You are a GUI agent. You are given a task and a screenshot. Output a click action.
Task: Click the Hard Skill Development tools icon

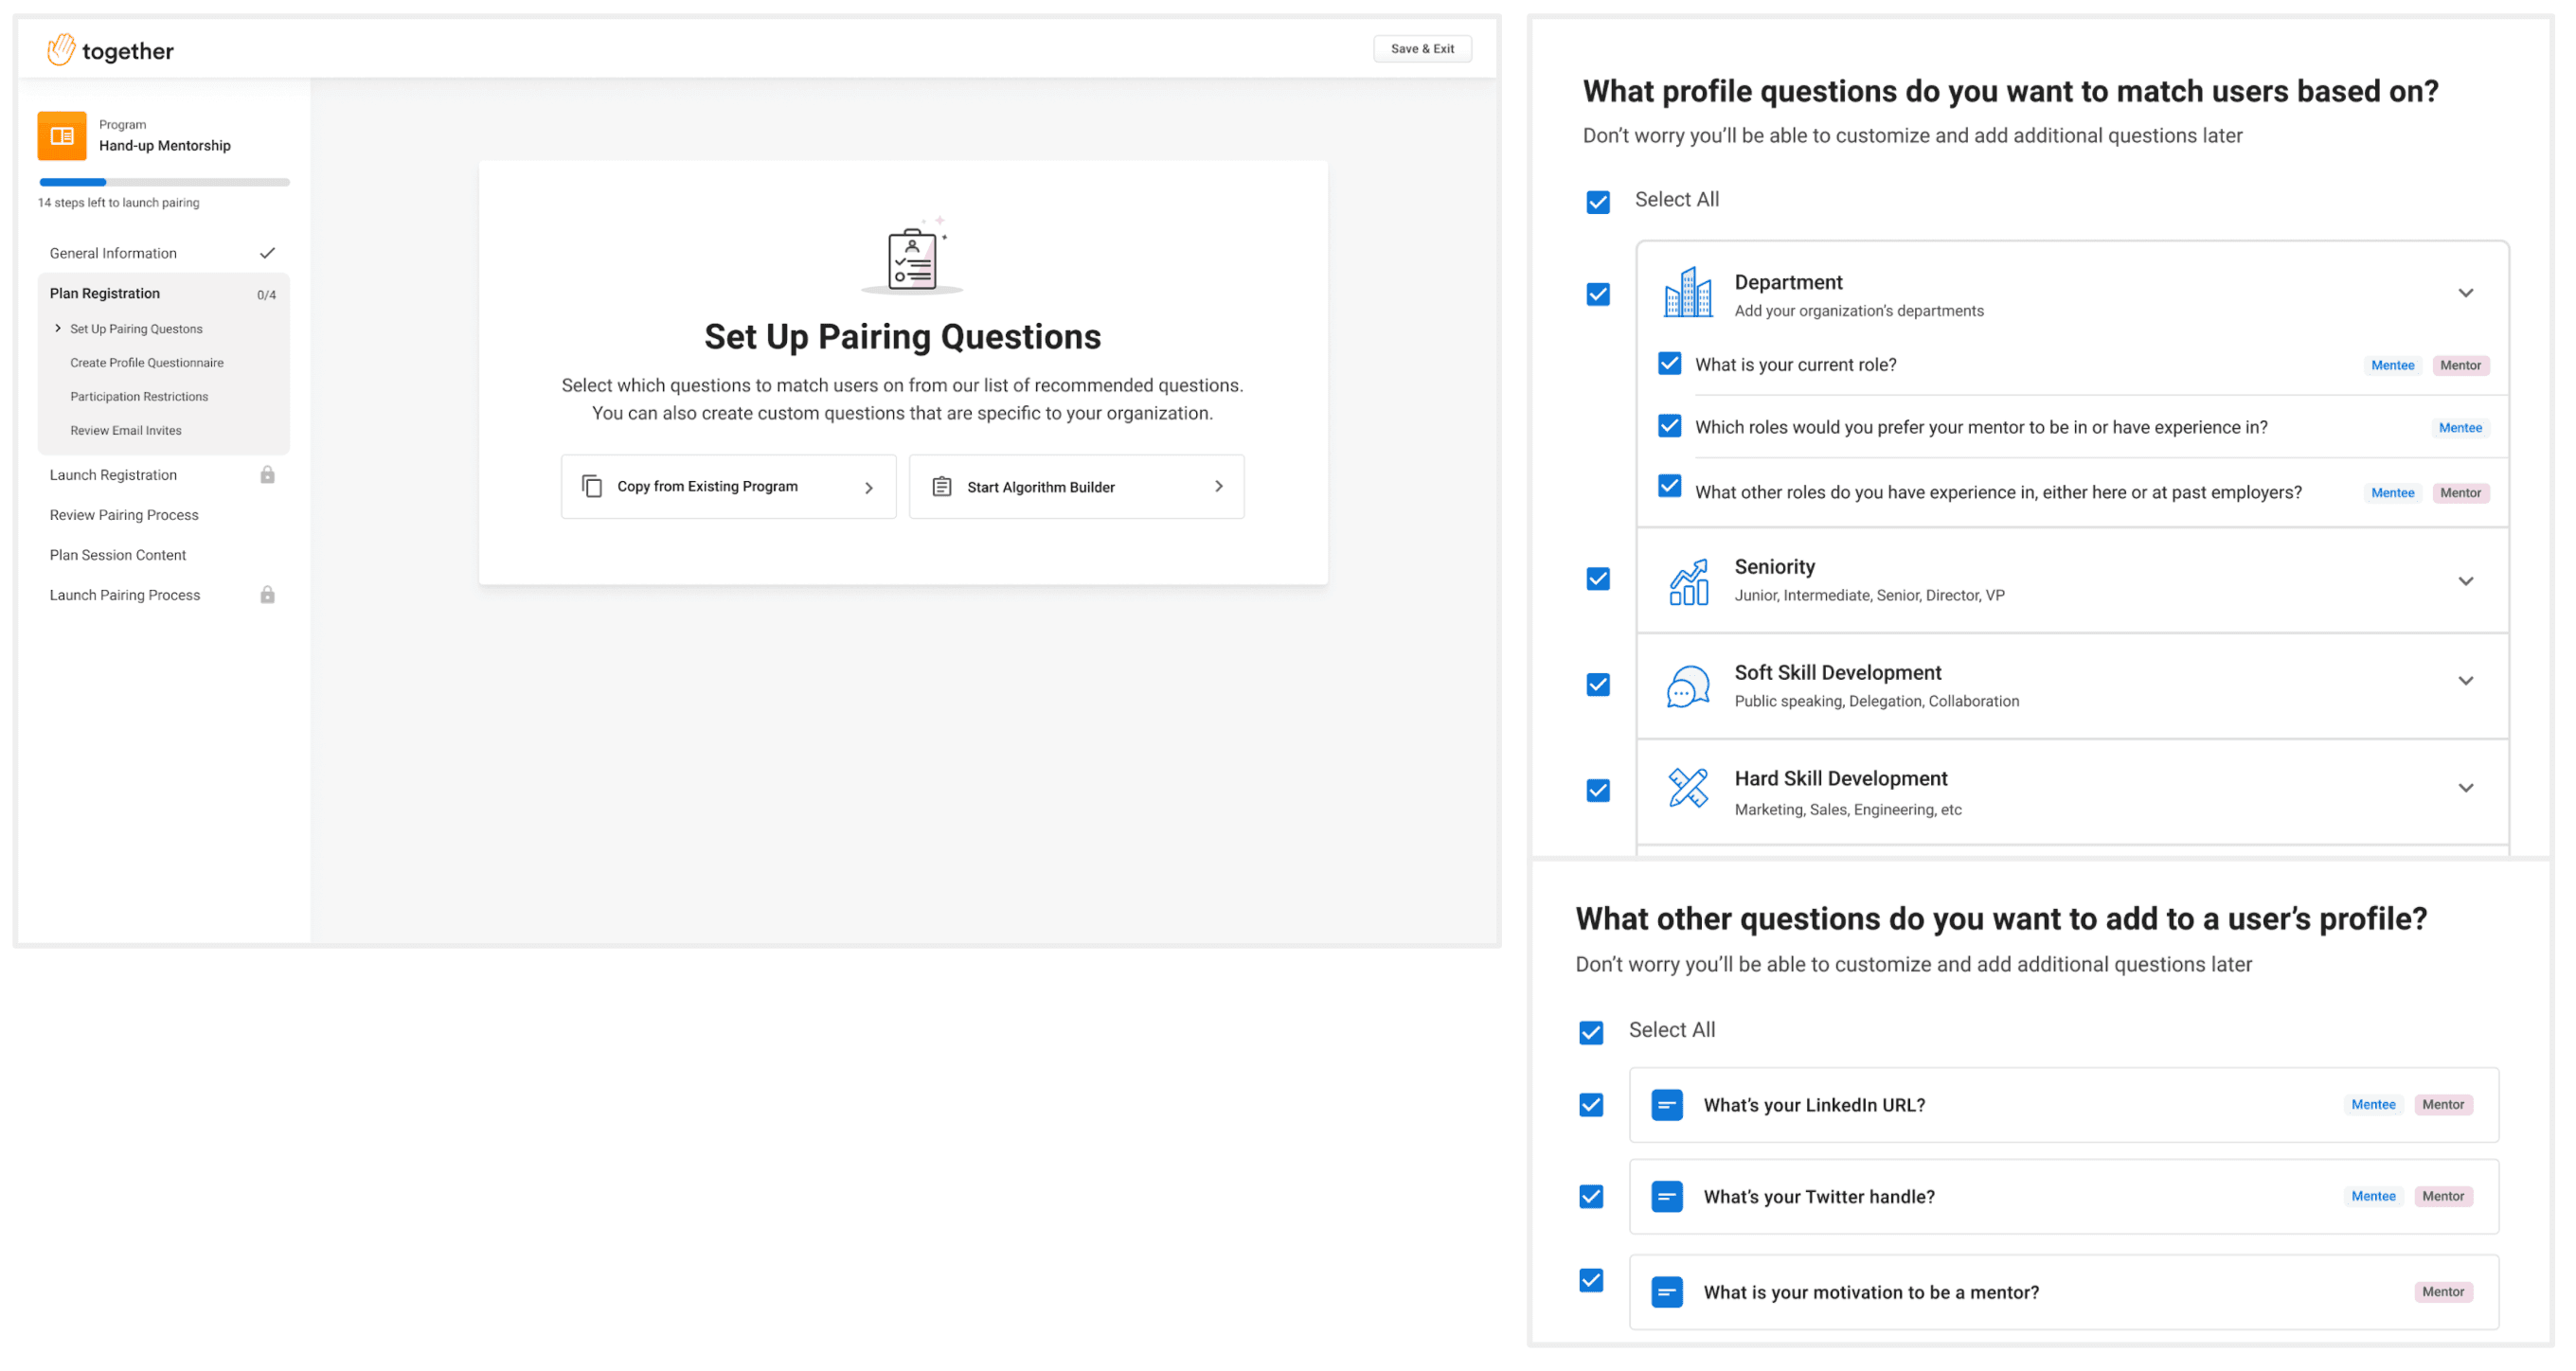click(1687, 792)
